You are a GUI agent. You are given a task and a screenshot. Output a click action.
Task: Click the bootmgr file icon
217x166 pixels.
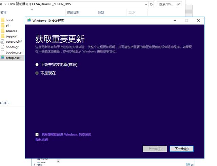(2, 47)
